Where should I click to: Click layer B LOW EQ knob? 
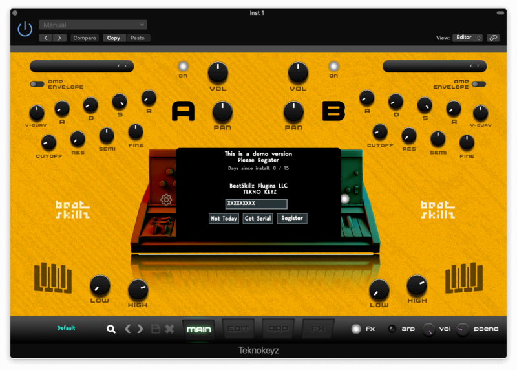tap(379, 289)
